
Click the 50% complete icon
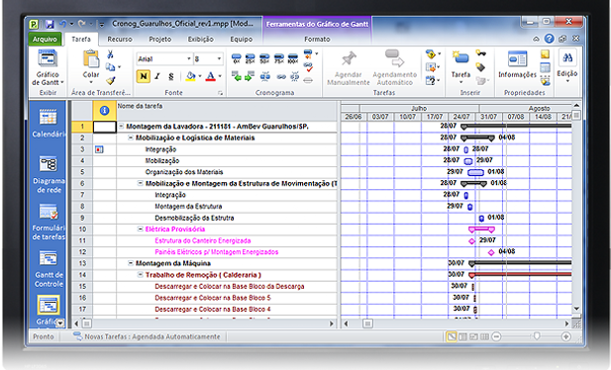point(264,58)
